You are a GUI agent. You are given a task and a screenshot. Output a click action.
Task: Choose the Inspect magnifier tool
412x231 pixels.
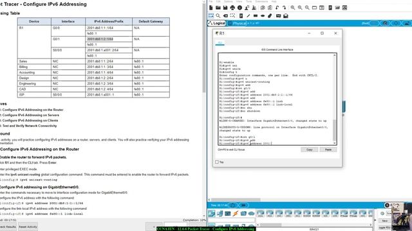[x=218, y=15]
